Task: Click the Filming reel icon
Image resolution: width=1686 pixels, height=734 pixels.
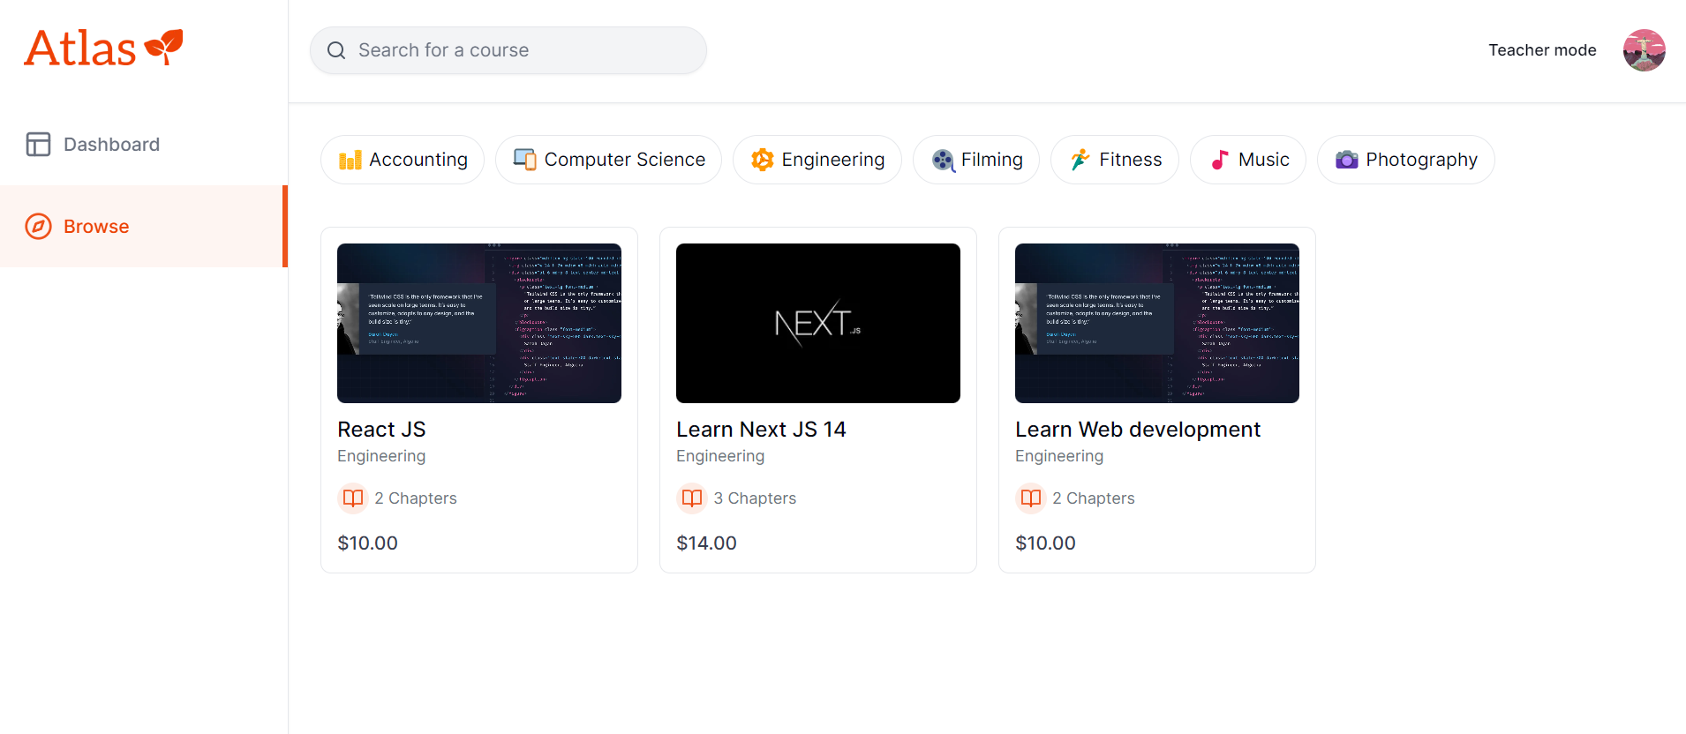Action: click(x=943, y=160)
